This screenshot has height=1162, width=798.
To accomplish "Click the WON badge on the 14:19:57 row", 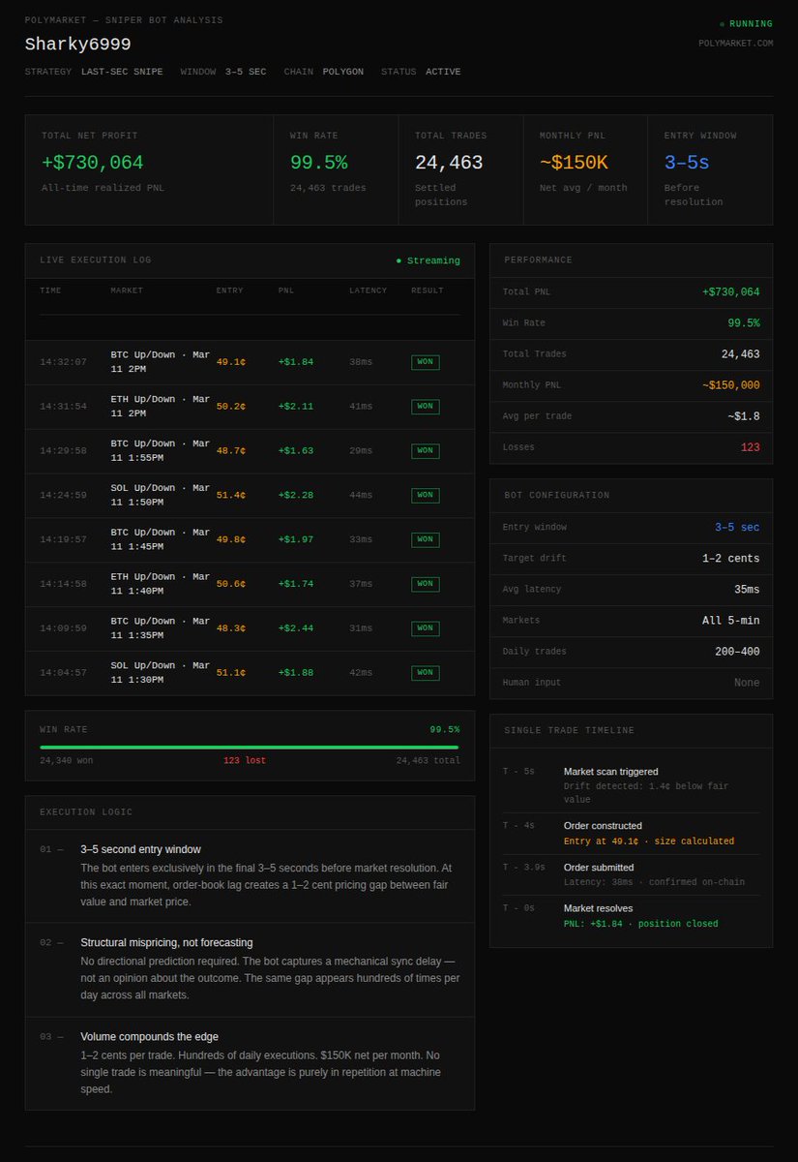I will 426,540.
